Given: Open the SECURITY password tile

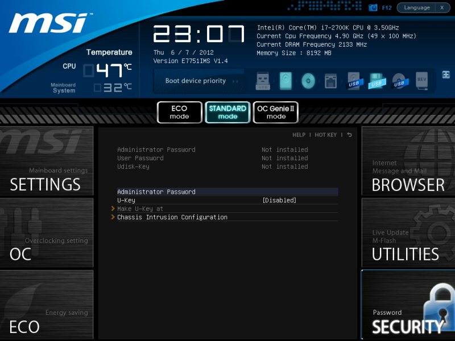Looking at the screenshot, I should click(x=408, y=305).
